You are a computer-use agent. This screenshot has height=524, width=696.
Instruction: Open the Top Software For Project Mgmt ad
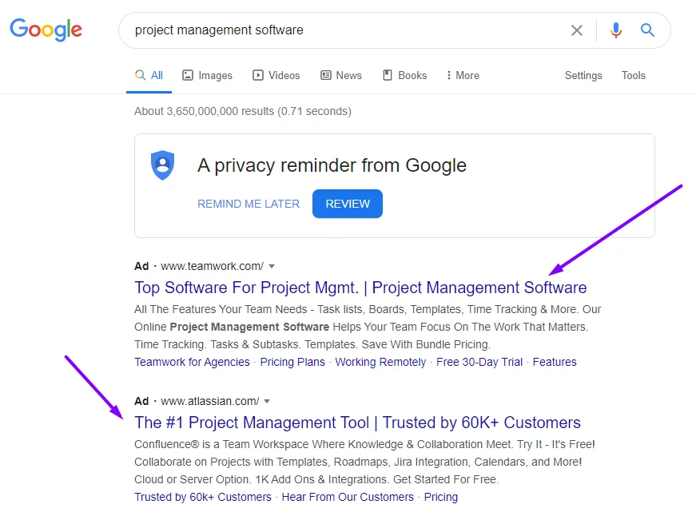click(360, 288)
